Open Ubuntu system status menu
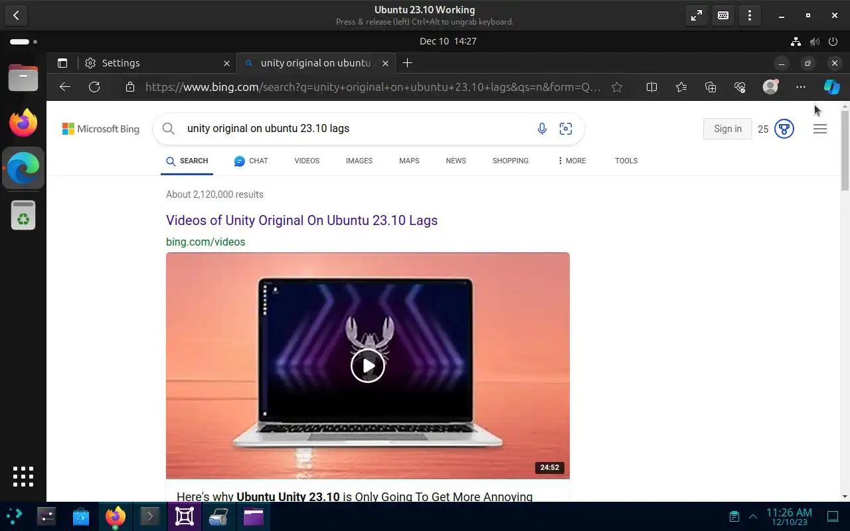850x531 pixels. pyautogui.click(x=815, y=41)
